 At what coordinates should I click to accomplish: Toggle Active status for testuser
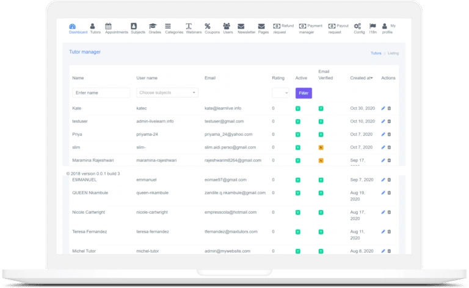(298, 122)
